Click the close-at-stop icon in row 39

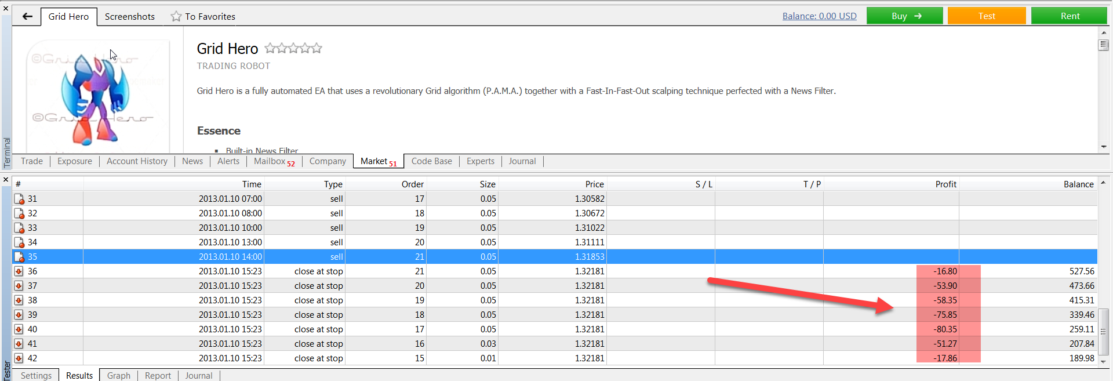tap(19, 315)
